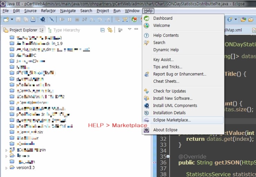Image resolution: width=256 pixels, height=177 pixels.
Task: Switch to the Project Explorer tab
Action: [x=23, y=30]
